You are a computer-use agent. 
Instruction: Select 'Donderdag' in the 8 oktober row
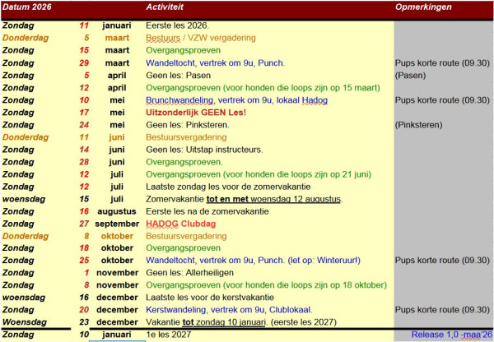point(26,236)
